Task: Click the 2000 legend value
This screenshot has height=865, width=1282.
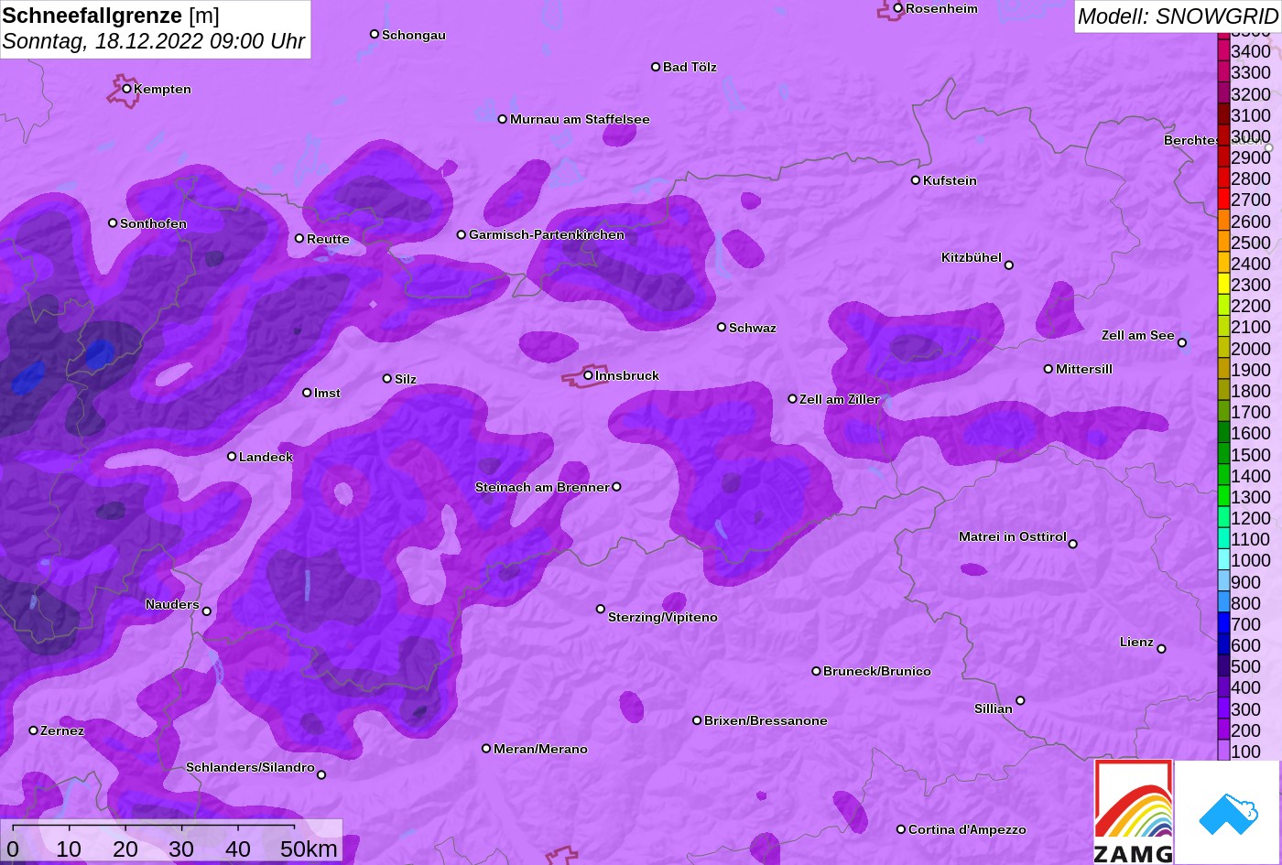Action: pos(1251,349)
